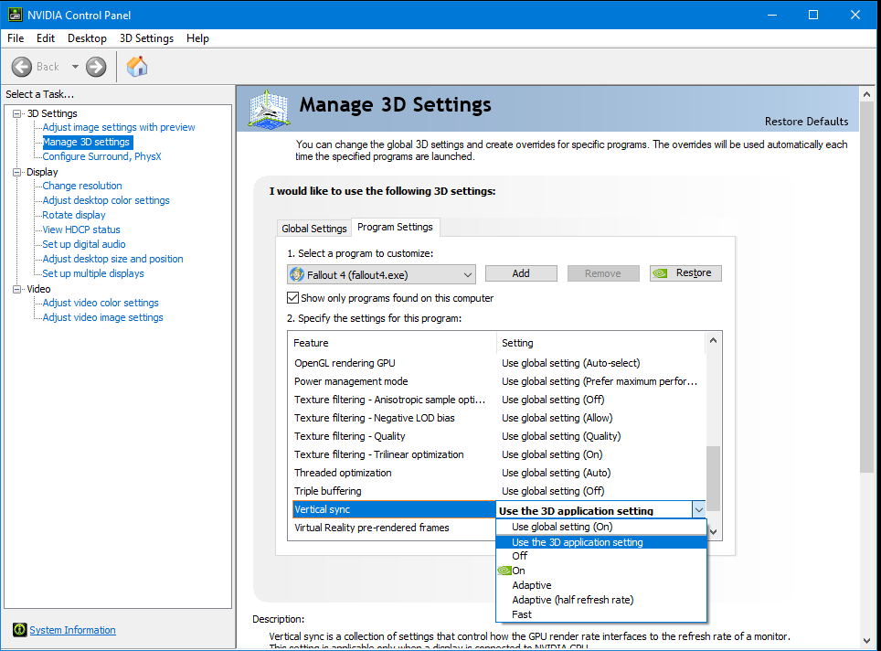The width and height of the screenshot is (881, 651).
Task: Click the NVIDIA Control Panel title bar icon
Action: pos(12,15)
